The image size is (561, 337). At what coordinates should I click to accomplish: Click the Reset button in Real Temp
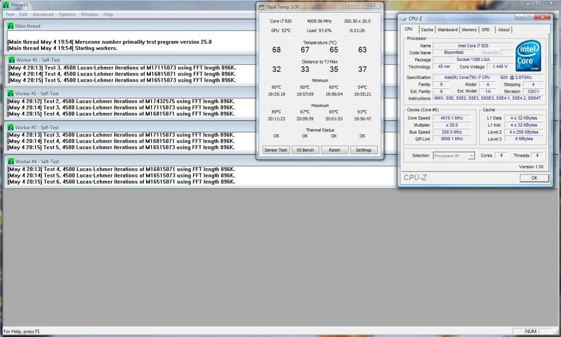tap(334, 150)
